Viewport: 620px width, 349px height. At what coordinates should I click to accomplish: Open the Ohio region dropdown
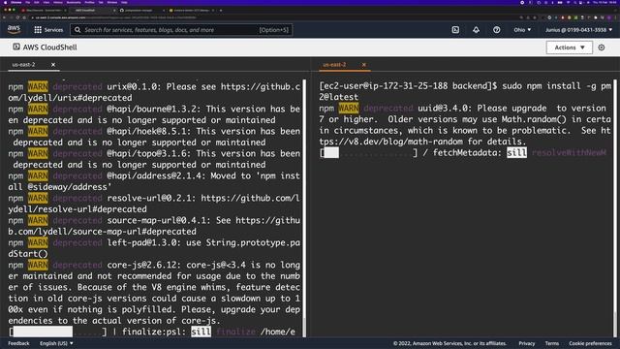[522, 30]
